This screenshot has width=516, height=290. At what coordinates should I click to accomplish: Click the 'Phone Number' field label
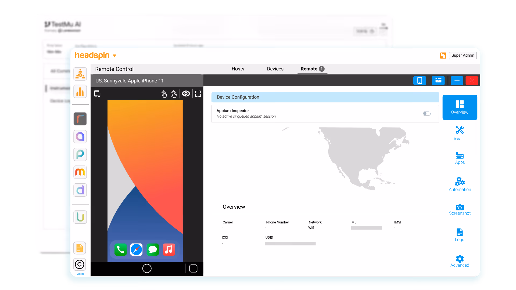coord(278,222)
